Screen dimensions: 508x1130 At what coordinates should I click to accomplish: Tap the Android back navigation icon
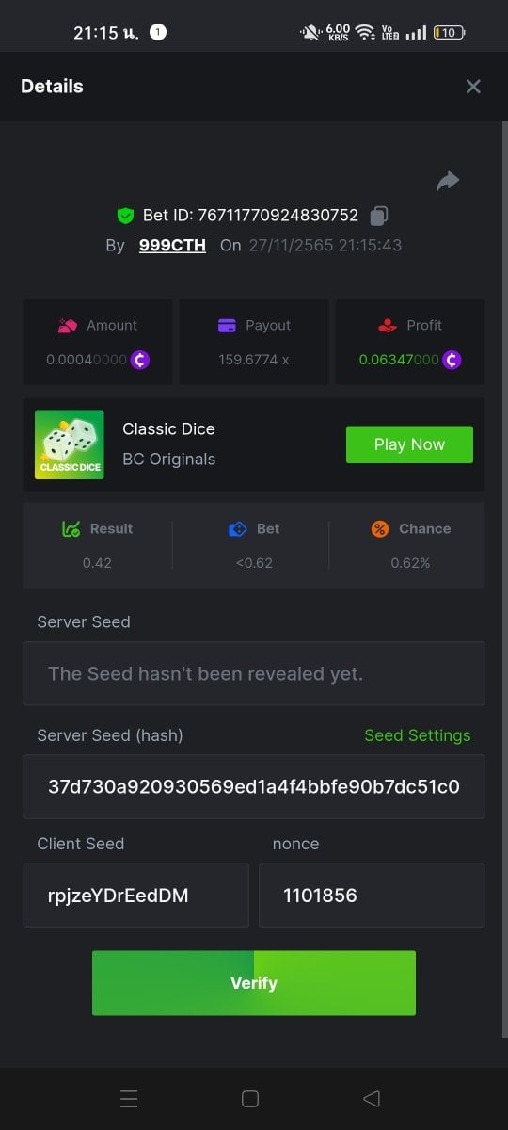(372, 1098)
